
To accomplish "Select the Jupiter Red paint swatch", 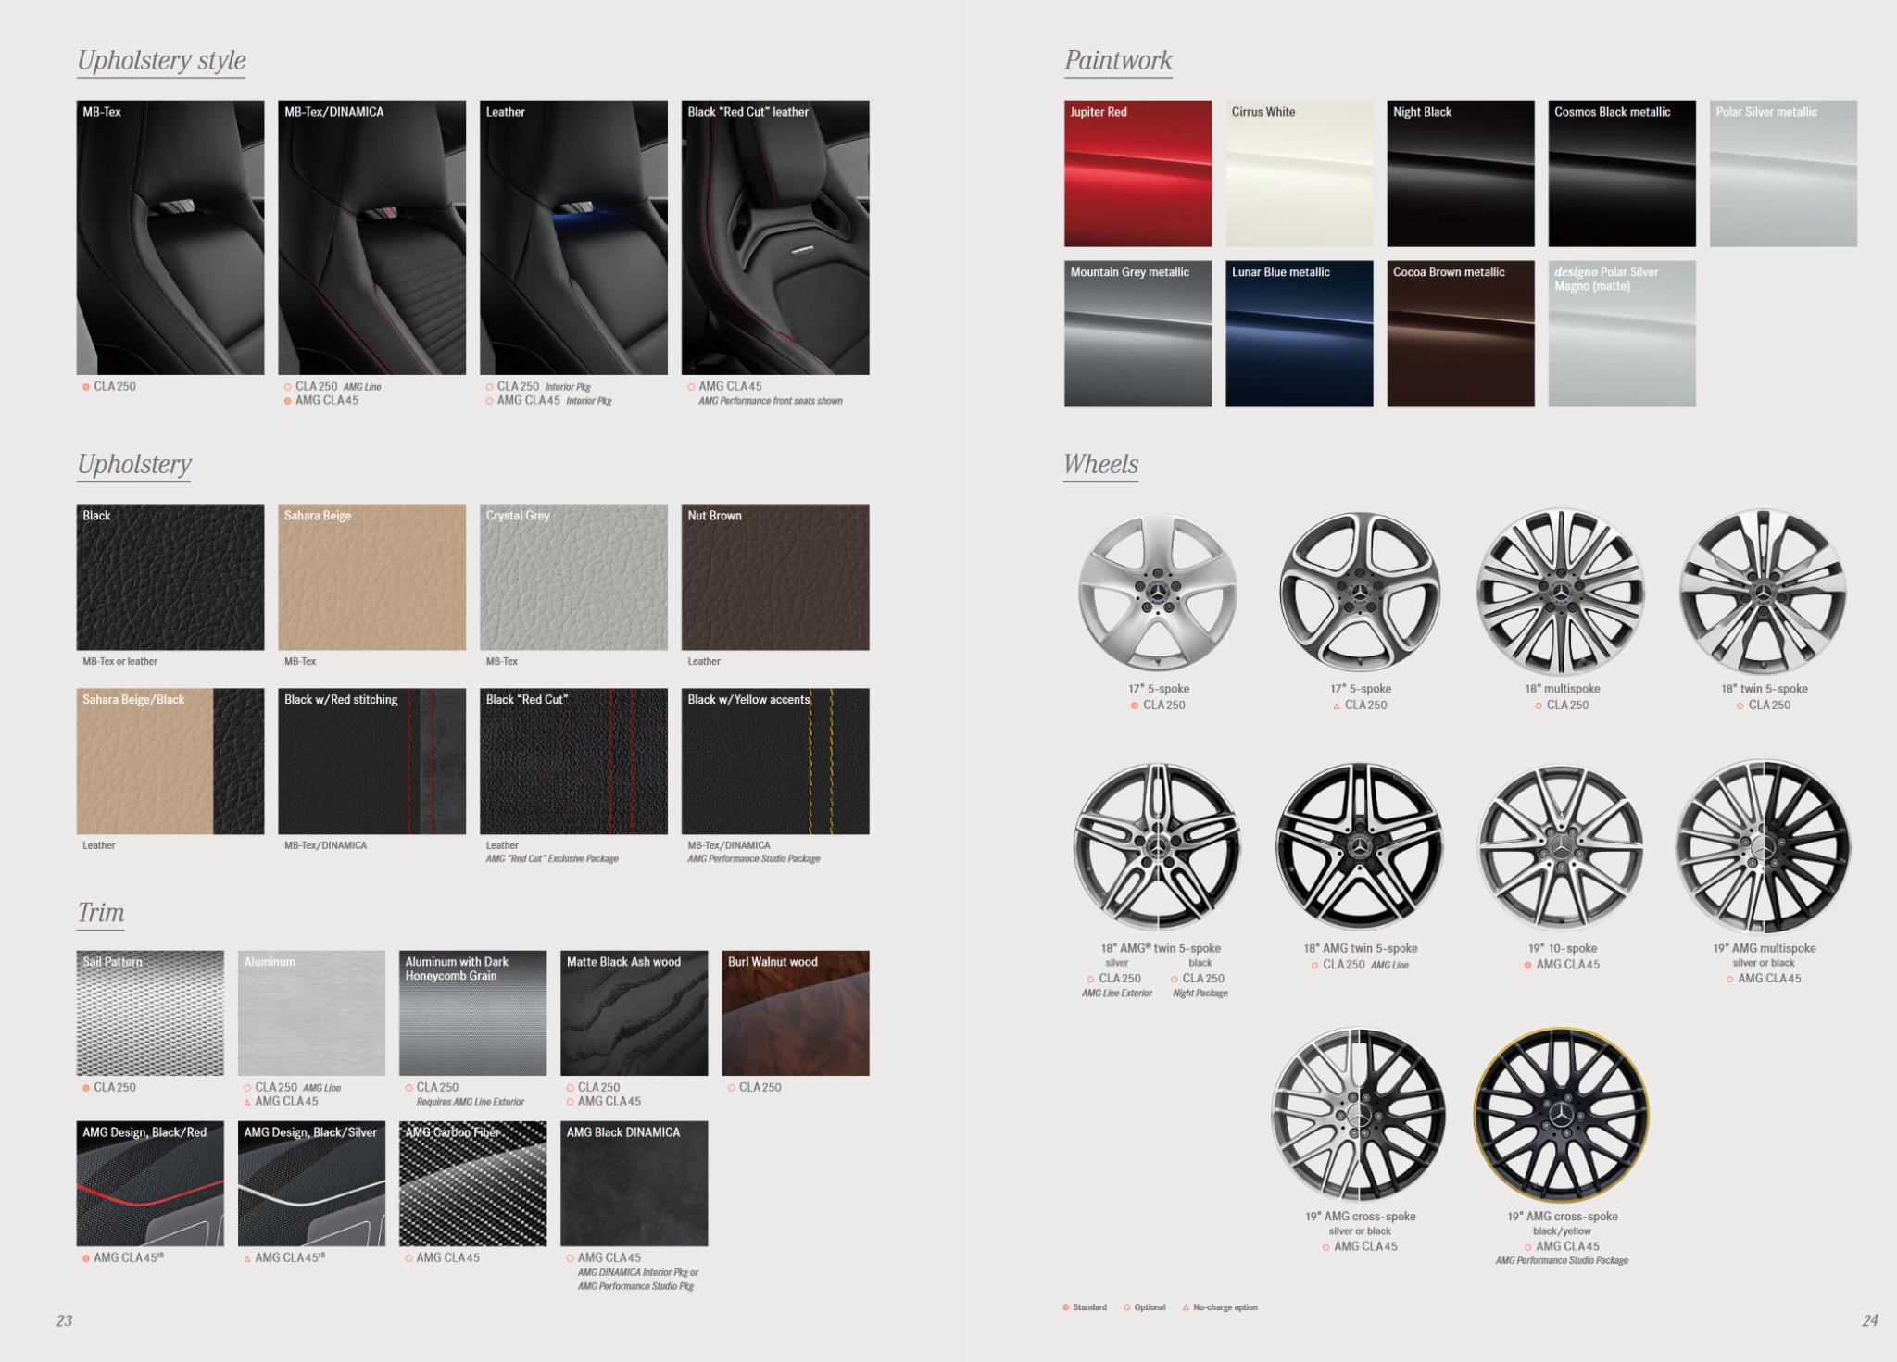I will (x=1137, y=174).
